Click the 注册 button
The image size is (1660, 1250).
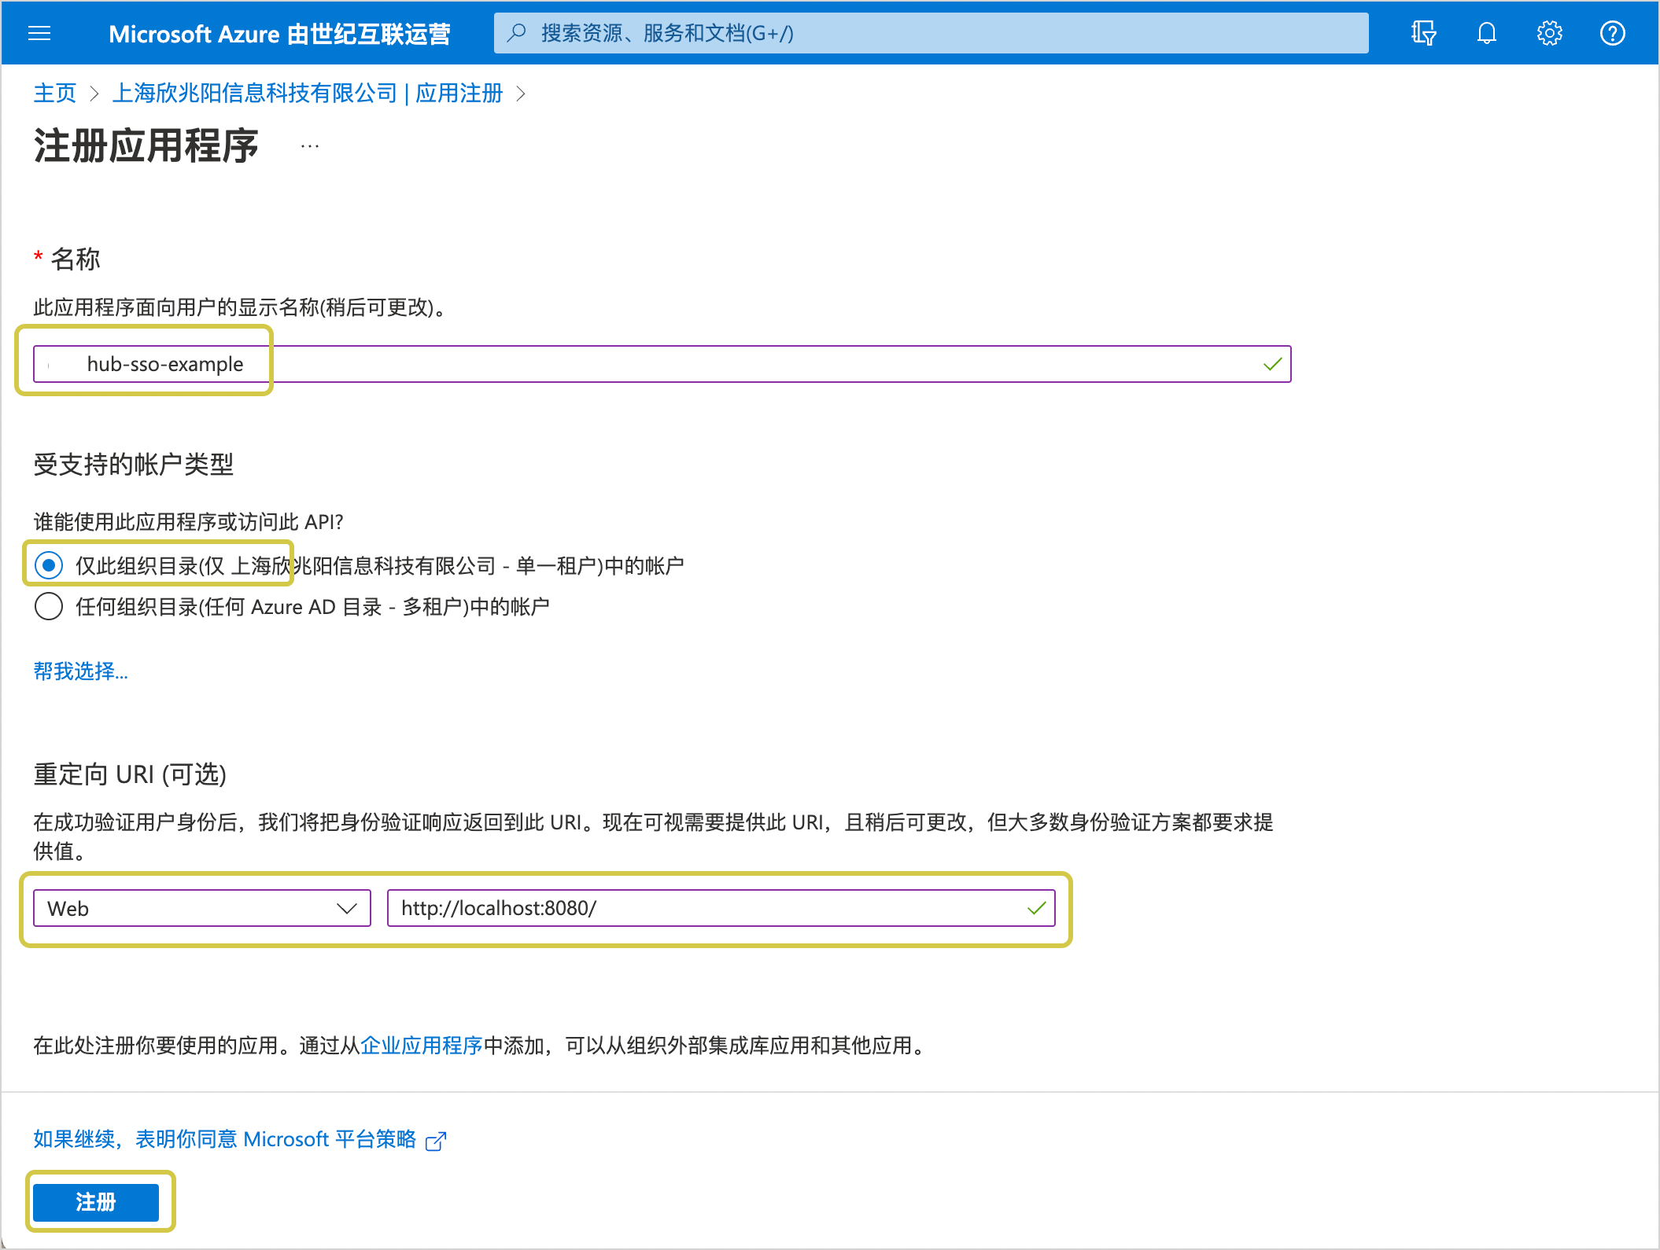pyautogui.click(x=96, y=1202)
